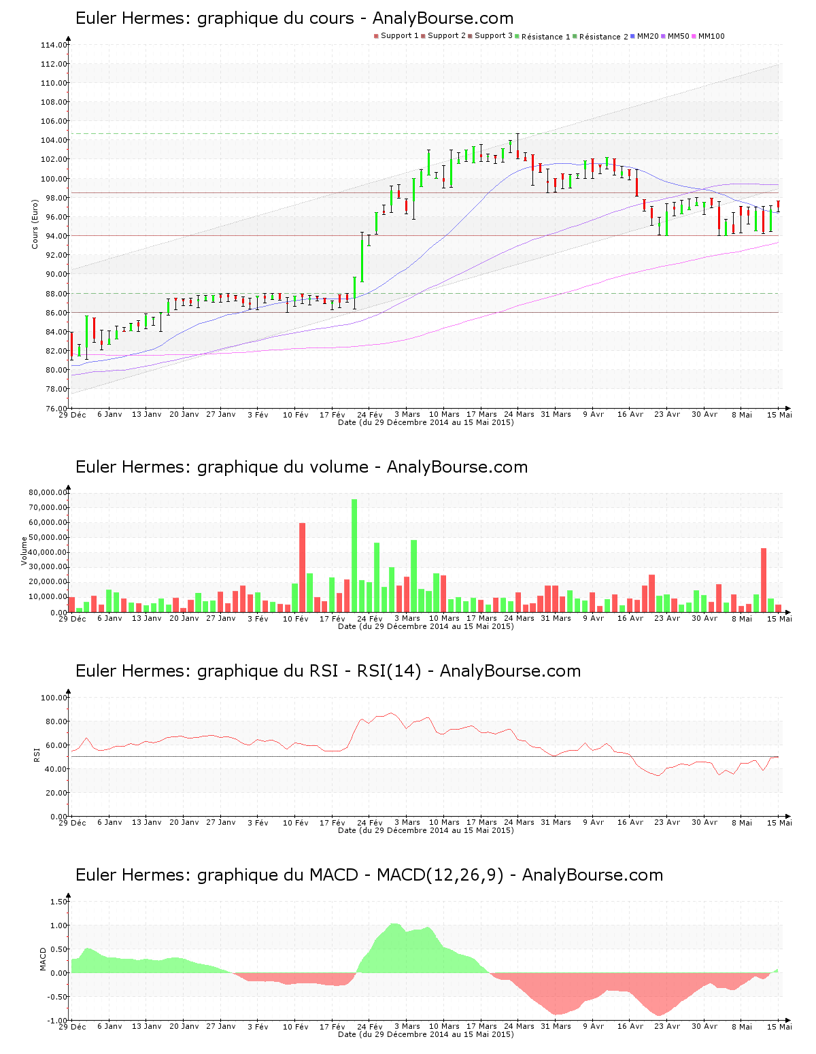
Task: Click the 'Volume' vertical axis title
Action: [24, 551]
